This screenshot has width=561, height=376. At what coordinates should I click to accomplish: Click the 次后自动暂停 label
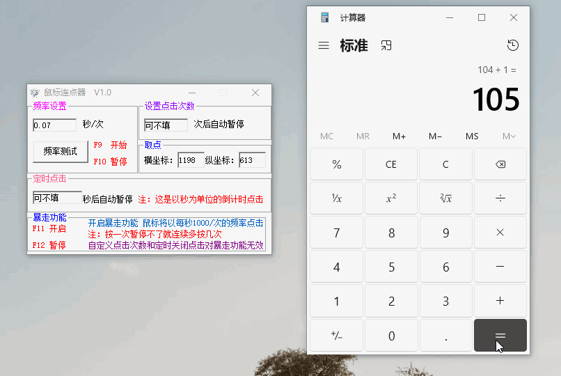click(x=219, y=124)
